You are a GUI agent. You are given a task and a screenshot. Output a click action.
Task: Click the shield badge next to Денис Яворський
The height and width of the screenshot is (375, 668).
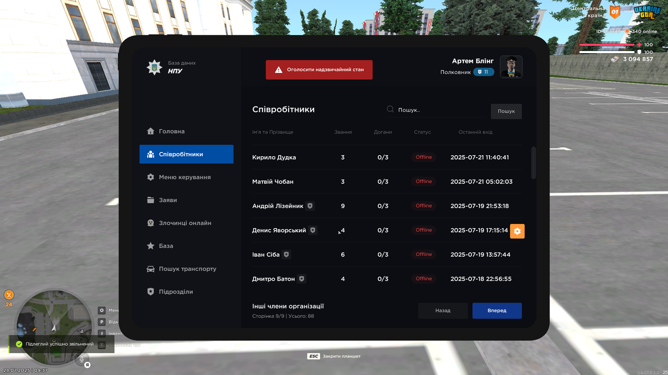tap(313, 230)
